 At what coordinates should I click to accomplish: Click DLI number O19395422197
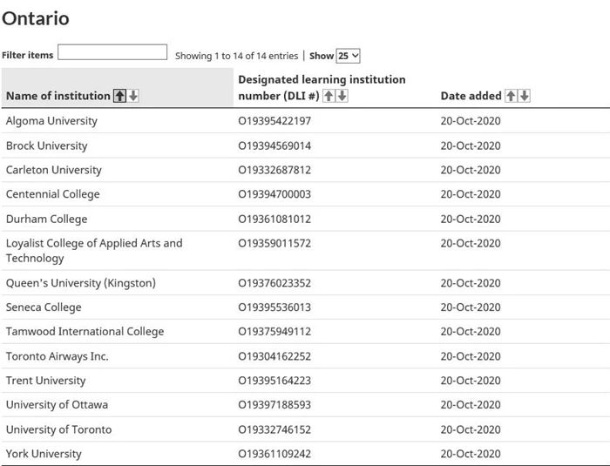coord(274,121)
